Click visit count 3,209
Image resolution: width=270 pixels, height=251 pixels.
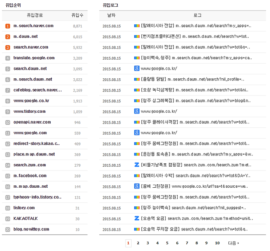(x=78, y=58)
